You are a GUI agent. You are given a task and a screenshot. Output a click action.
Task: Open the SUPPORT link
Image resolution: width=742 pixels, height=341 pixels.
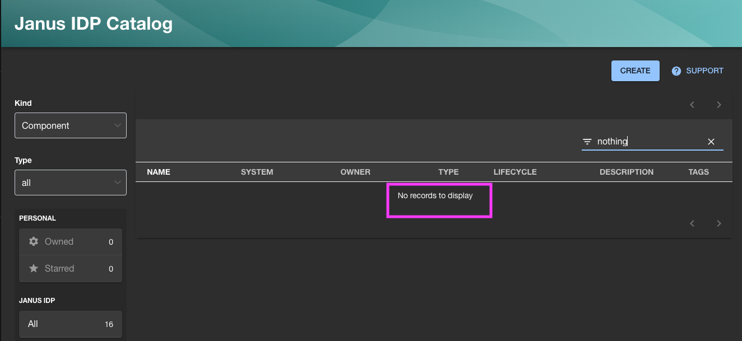[698, 71]
